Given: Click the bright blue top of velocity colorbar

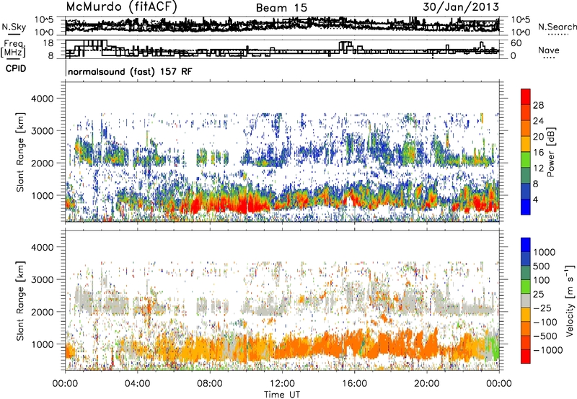Looking at the screenshot, I should [x=526, y=245].
